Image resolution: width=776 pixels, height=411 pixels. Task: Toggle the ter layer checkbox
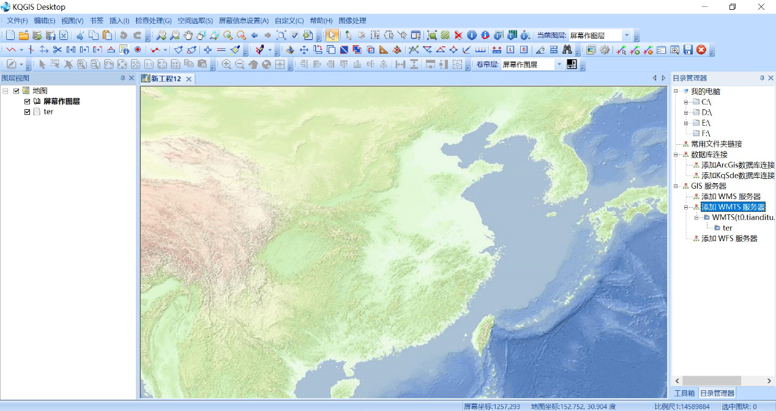[28, 112]
